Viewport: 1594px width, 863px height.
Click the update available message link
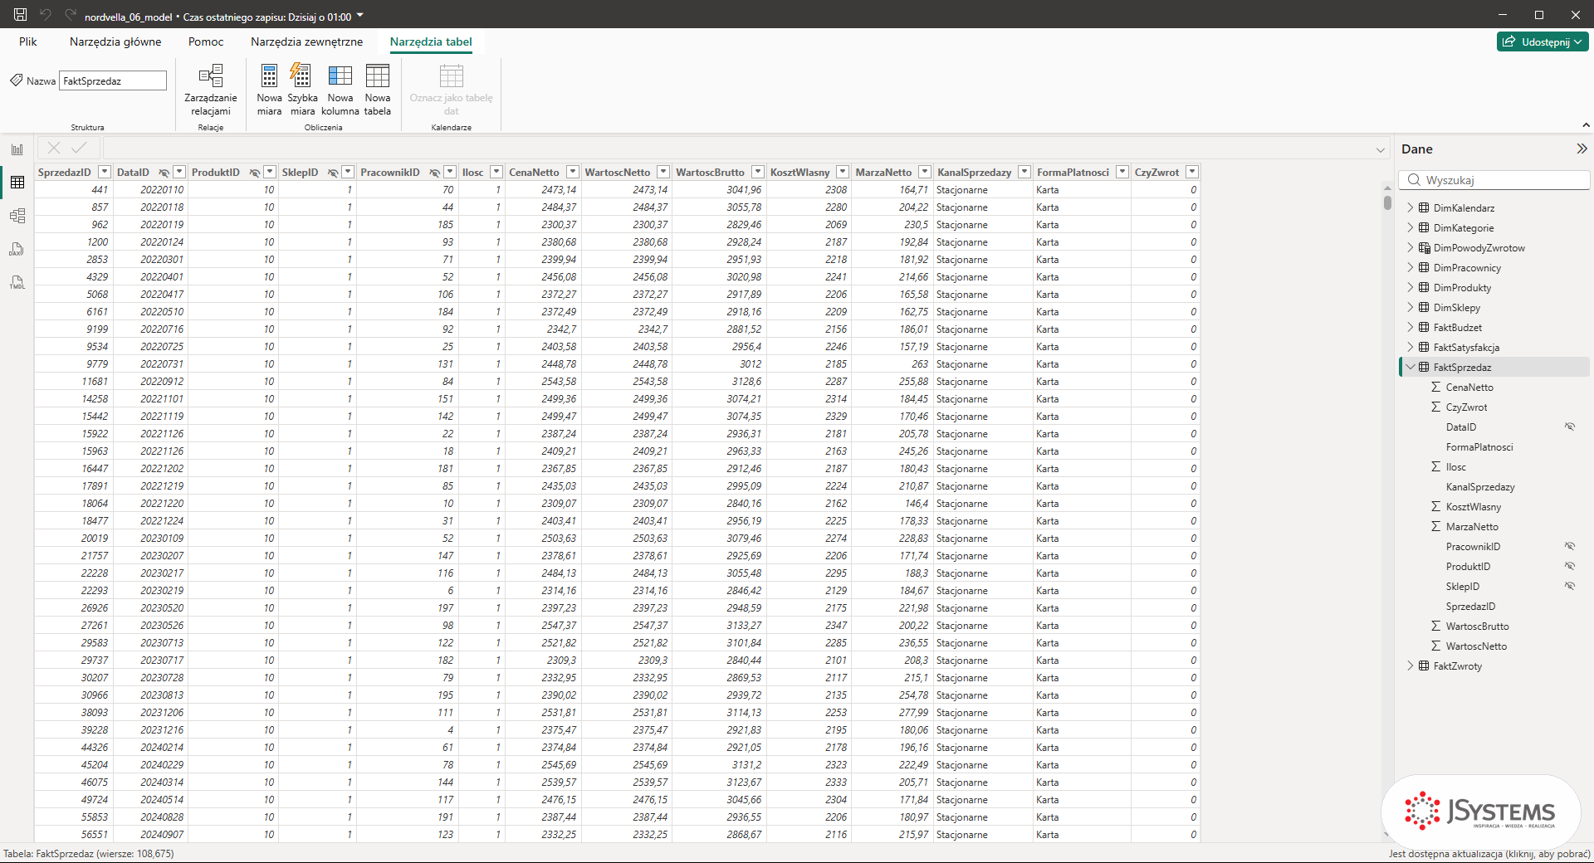click(1489, 854)
